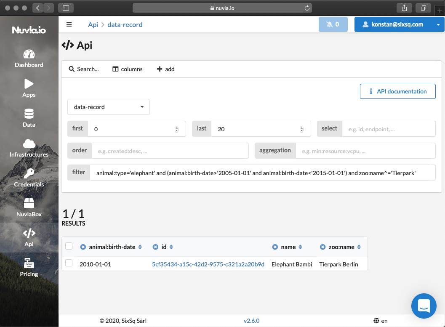Viewport: 445px width, 327px height.
Task: Collapse the sidebar with the hamburger menu
Action: point(69,24)
